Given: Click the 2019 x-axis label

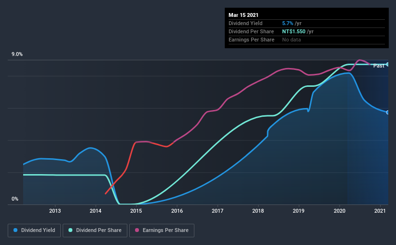Looking at the screenshot, I should (299, 211).
